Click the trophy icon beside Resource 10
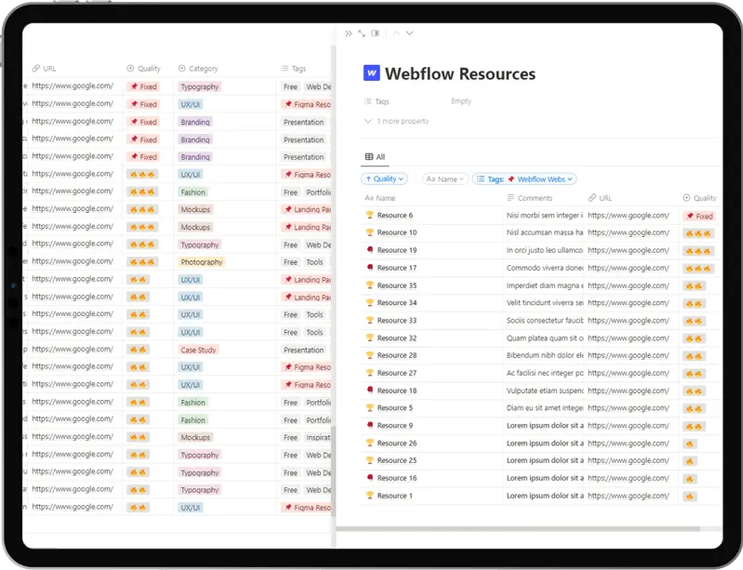Viewport: 743px width, 570px height. coord(370,232)
